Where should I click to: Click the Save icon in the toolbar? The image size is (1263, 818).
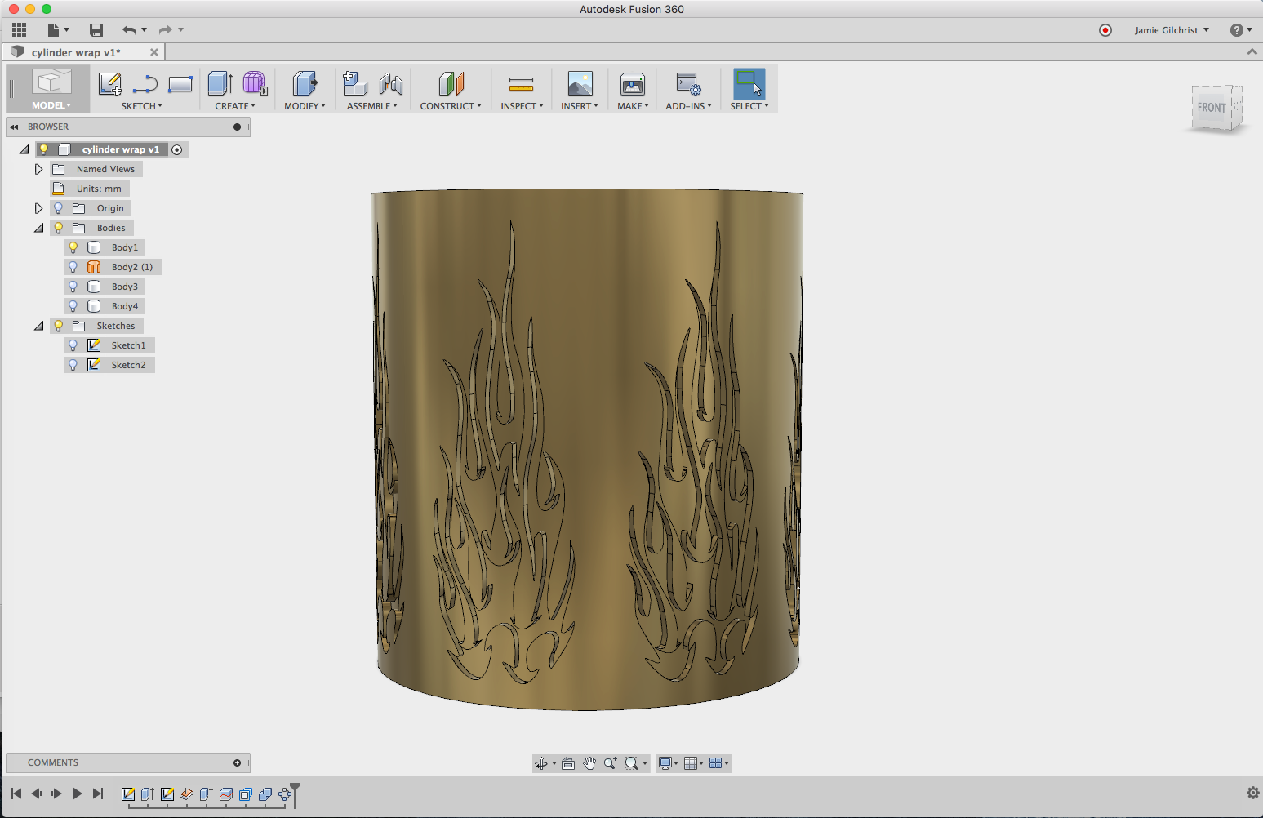pos(96,29)
